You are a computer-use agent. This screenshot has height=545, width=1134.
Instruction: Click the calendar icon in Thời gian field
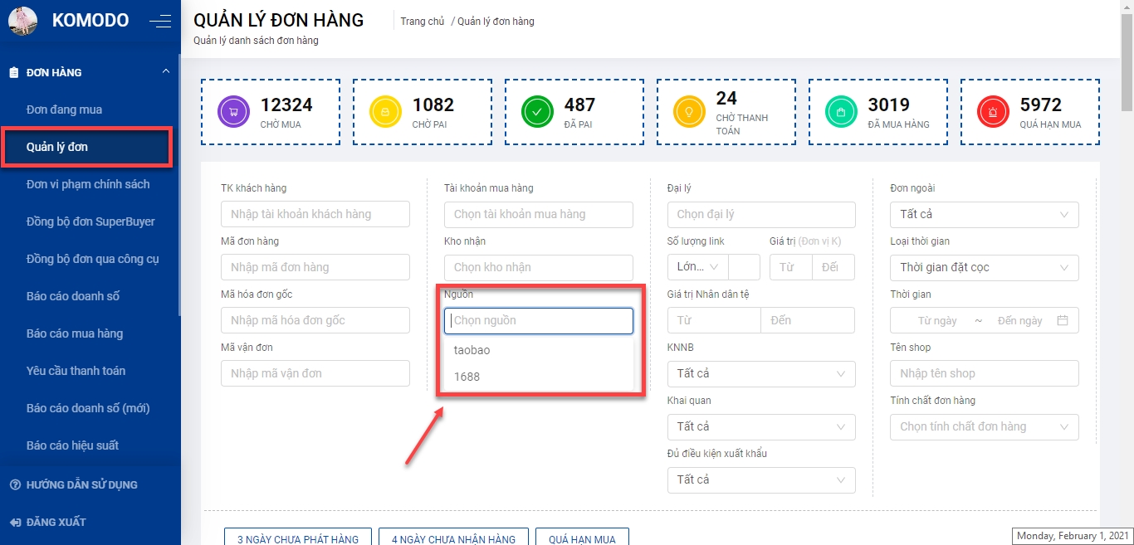1062,320
